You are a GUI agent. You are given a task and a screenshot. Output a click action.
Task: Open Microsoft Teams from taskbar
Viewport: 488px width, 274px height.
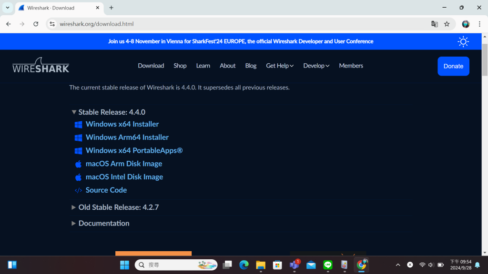pyautogui.click(x=294, y=265)
